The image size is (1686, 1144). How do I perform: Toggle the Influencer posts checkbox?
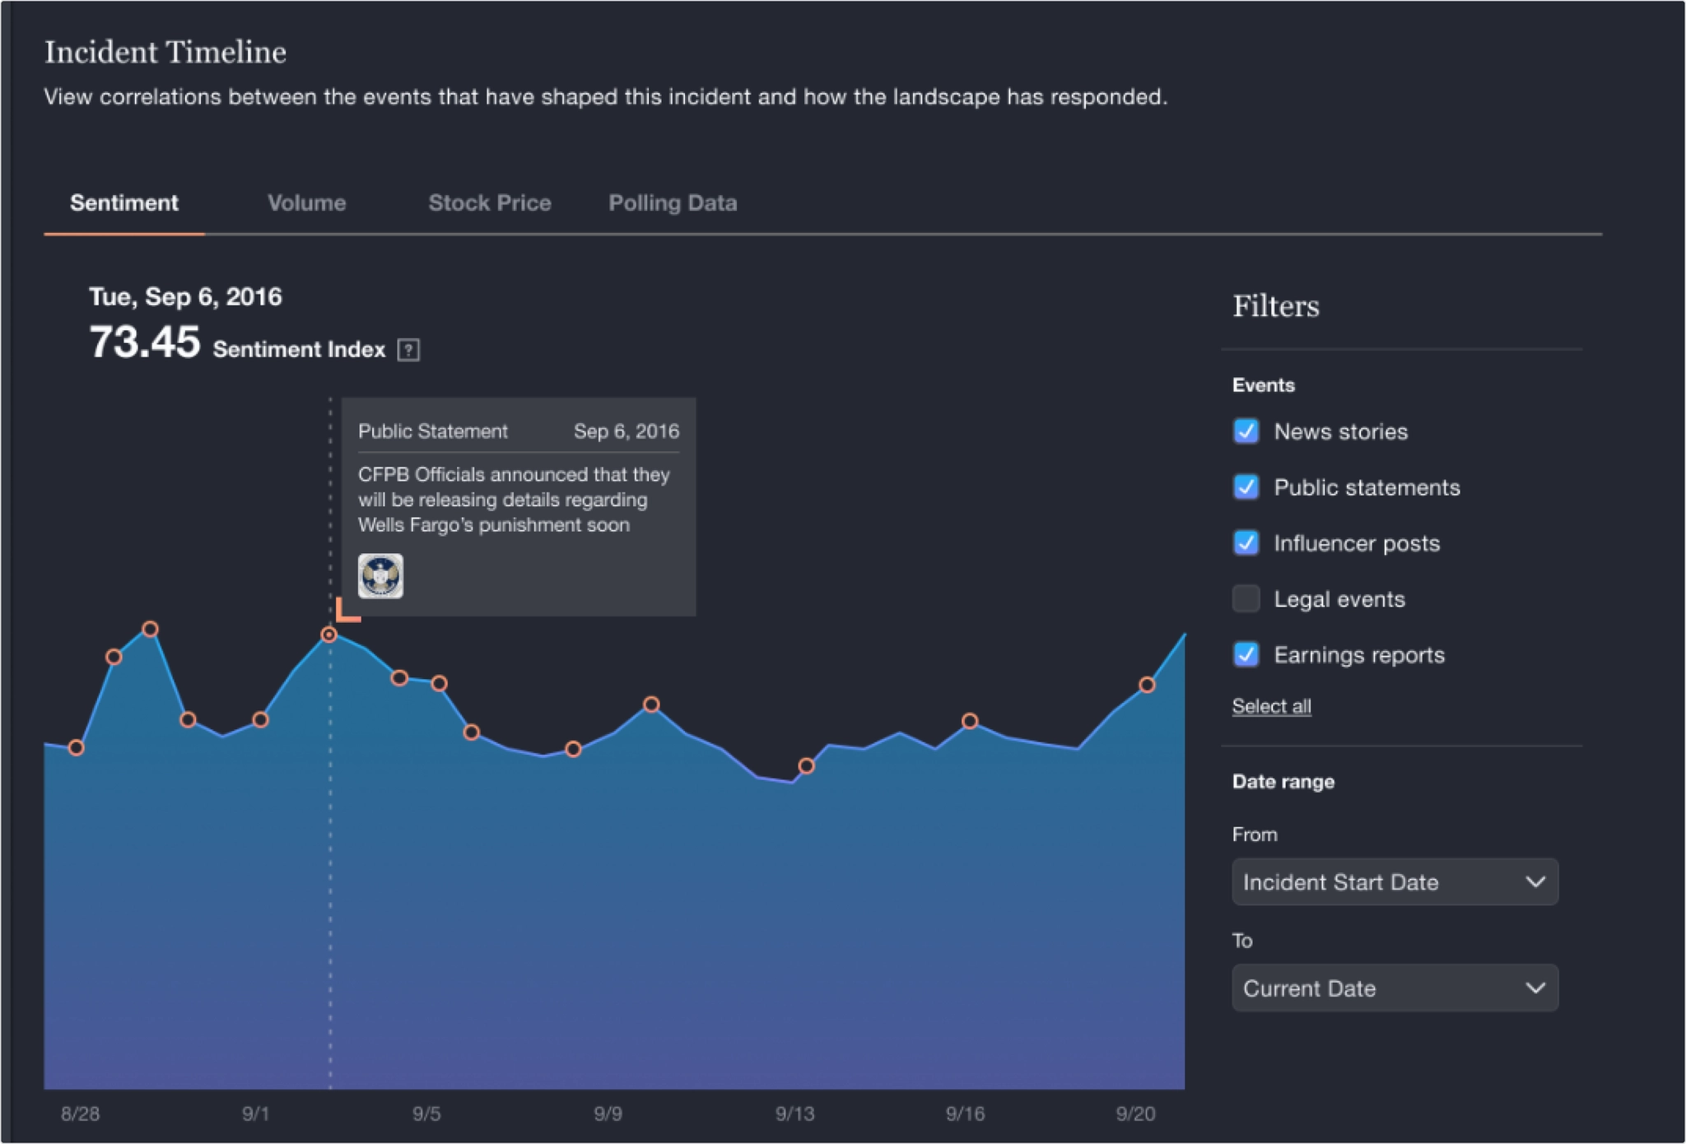click(x=1246, y=543)
